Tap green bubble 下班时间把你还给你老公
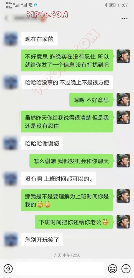Screen dimensions: 134x278 (x=74, y=222)
